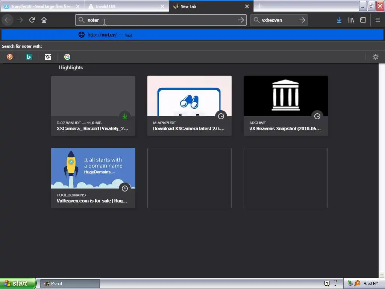Click the HUGEDOMAINS source label
Image resolution: width=385 pixels, height=289 pixels.
[71, 195]
